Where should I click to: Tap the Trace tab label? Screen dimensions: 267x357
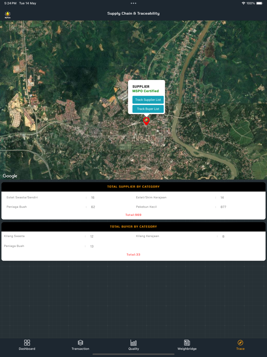[x=240, y=349]
